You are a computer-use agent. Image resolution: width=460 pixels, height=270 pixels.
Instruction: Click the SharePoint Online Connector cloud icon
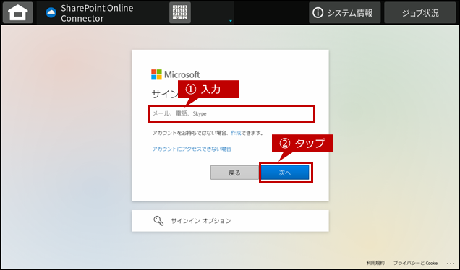point(51,12)
